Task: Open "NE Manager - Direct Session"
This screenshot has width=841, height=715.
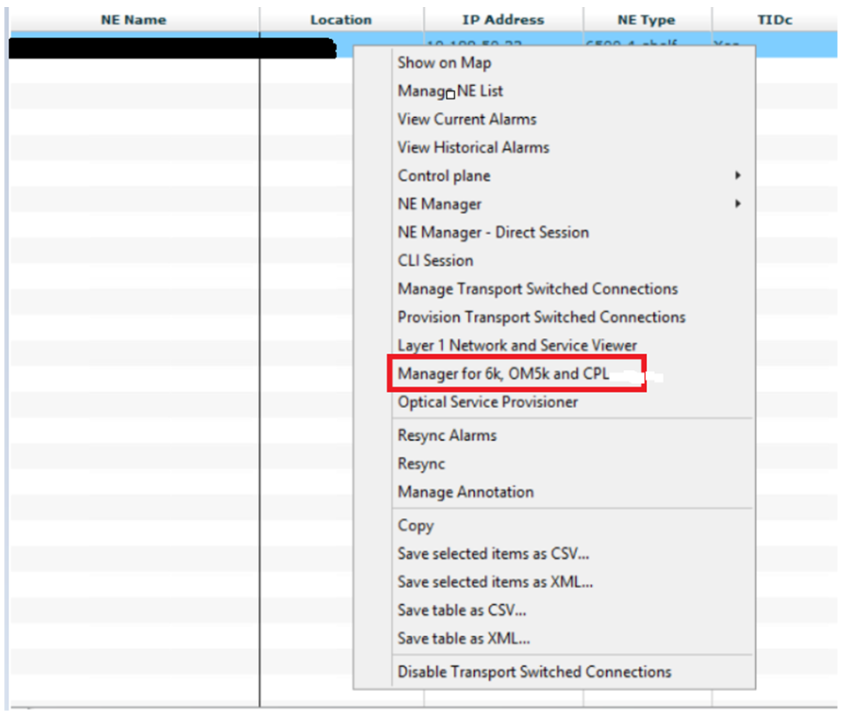Action: [494, 232]
